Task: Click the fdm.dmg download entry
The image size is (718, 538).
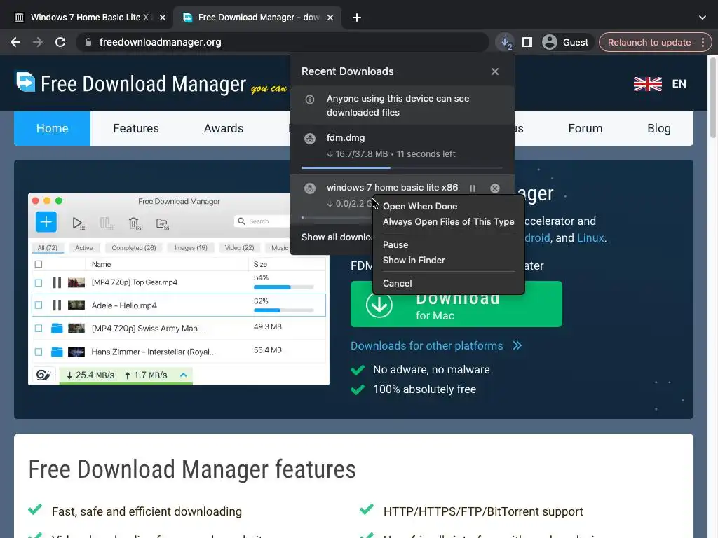Action: 402,149
